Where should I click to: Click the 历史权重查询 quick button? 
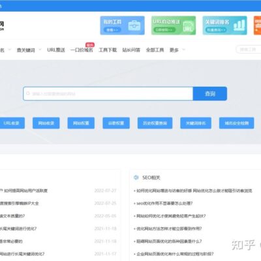155,123
